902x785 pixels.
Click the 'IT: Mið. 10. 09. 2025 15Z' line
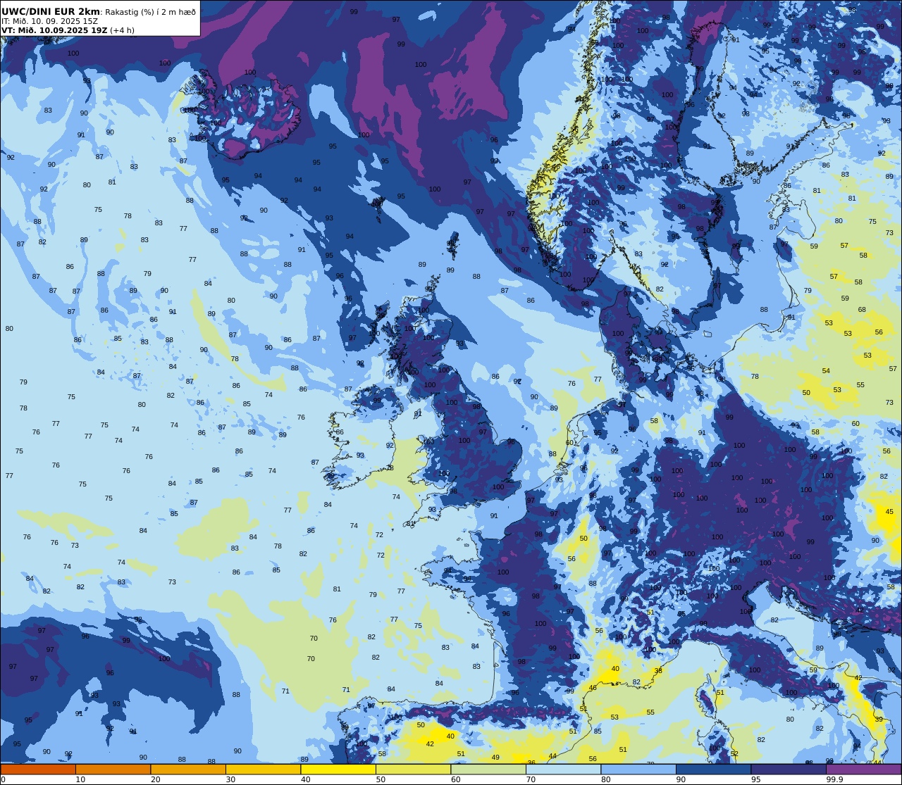pyautogui.click(x=49, y=21)
